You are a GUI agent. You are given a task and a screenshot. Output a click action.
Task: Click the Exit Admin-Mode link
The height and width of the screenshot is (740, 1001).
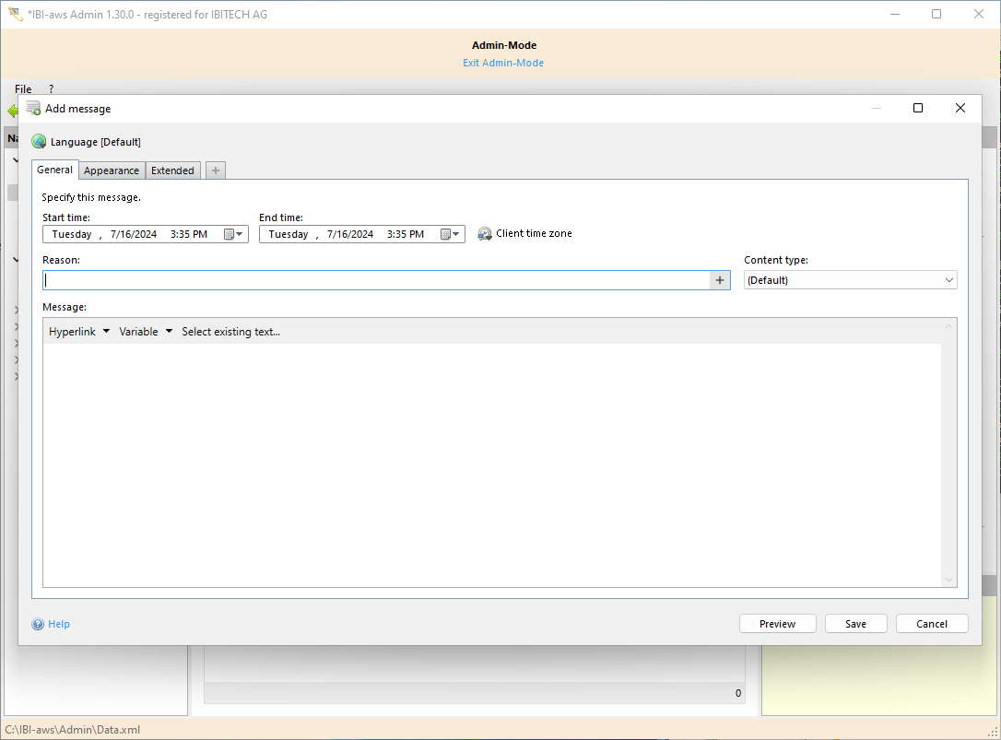503,63
